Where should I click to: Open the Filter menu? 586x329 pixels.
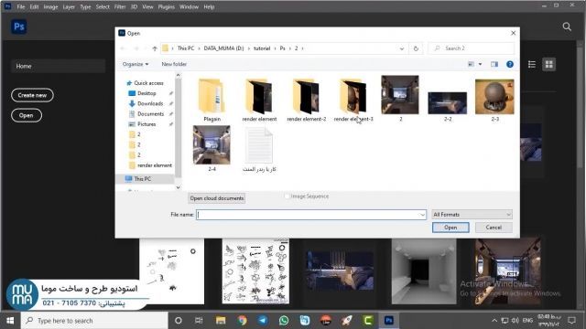pos(120,6)
